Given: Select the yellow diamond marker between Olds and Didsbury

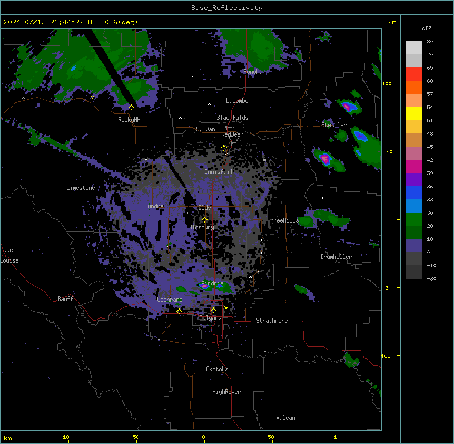Looking at the screenshot, I should [204, 220].
